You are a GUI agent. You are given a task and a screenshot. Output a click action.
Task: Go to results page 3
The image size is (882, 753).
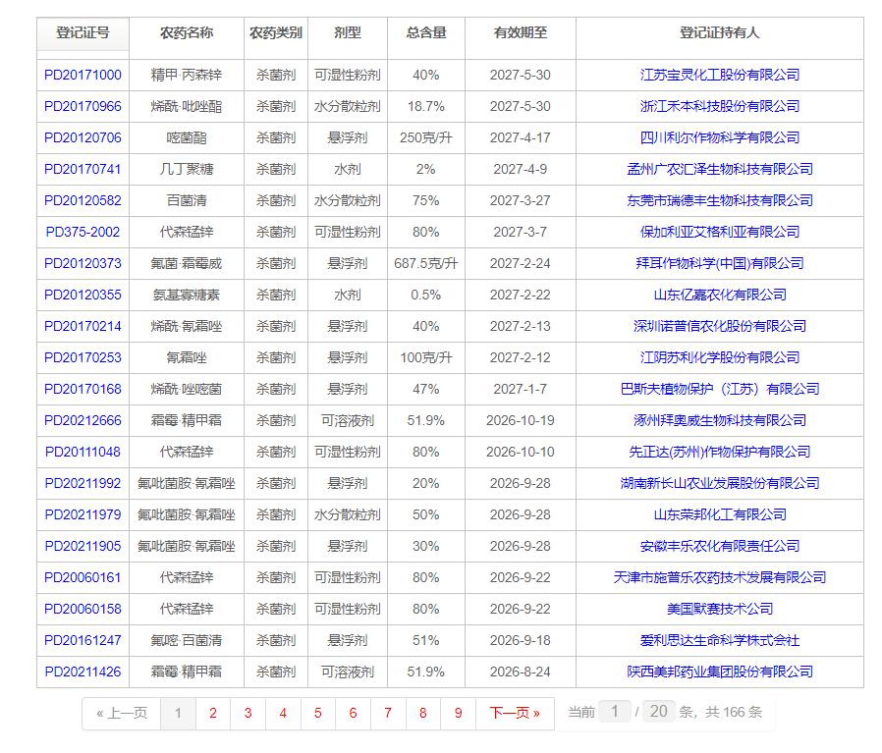coord(248,714)
